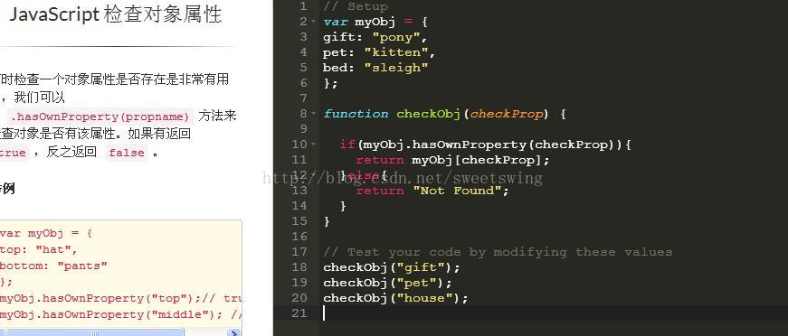Click the function name "checkObj" on line 8
Screen dimensions: 788x336
click(428, 114)
